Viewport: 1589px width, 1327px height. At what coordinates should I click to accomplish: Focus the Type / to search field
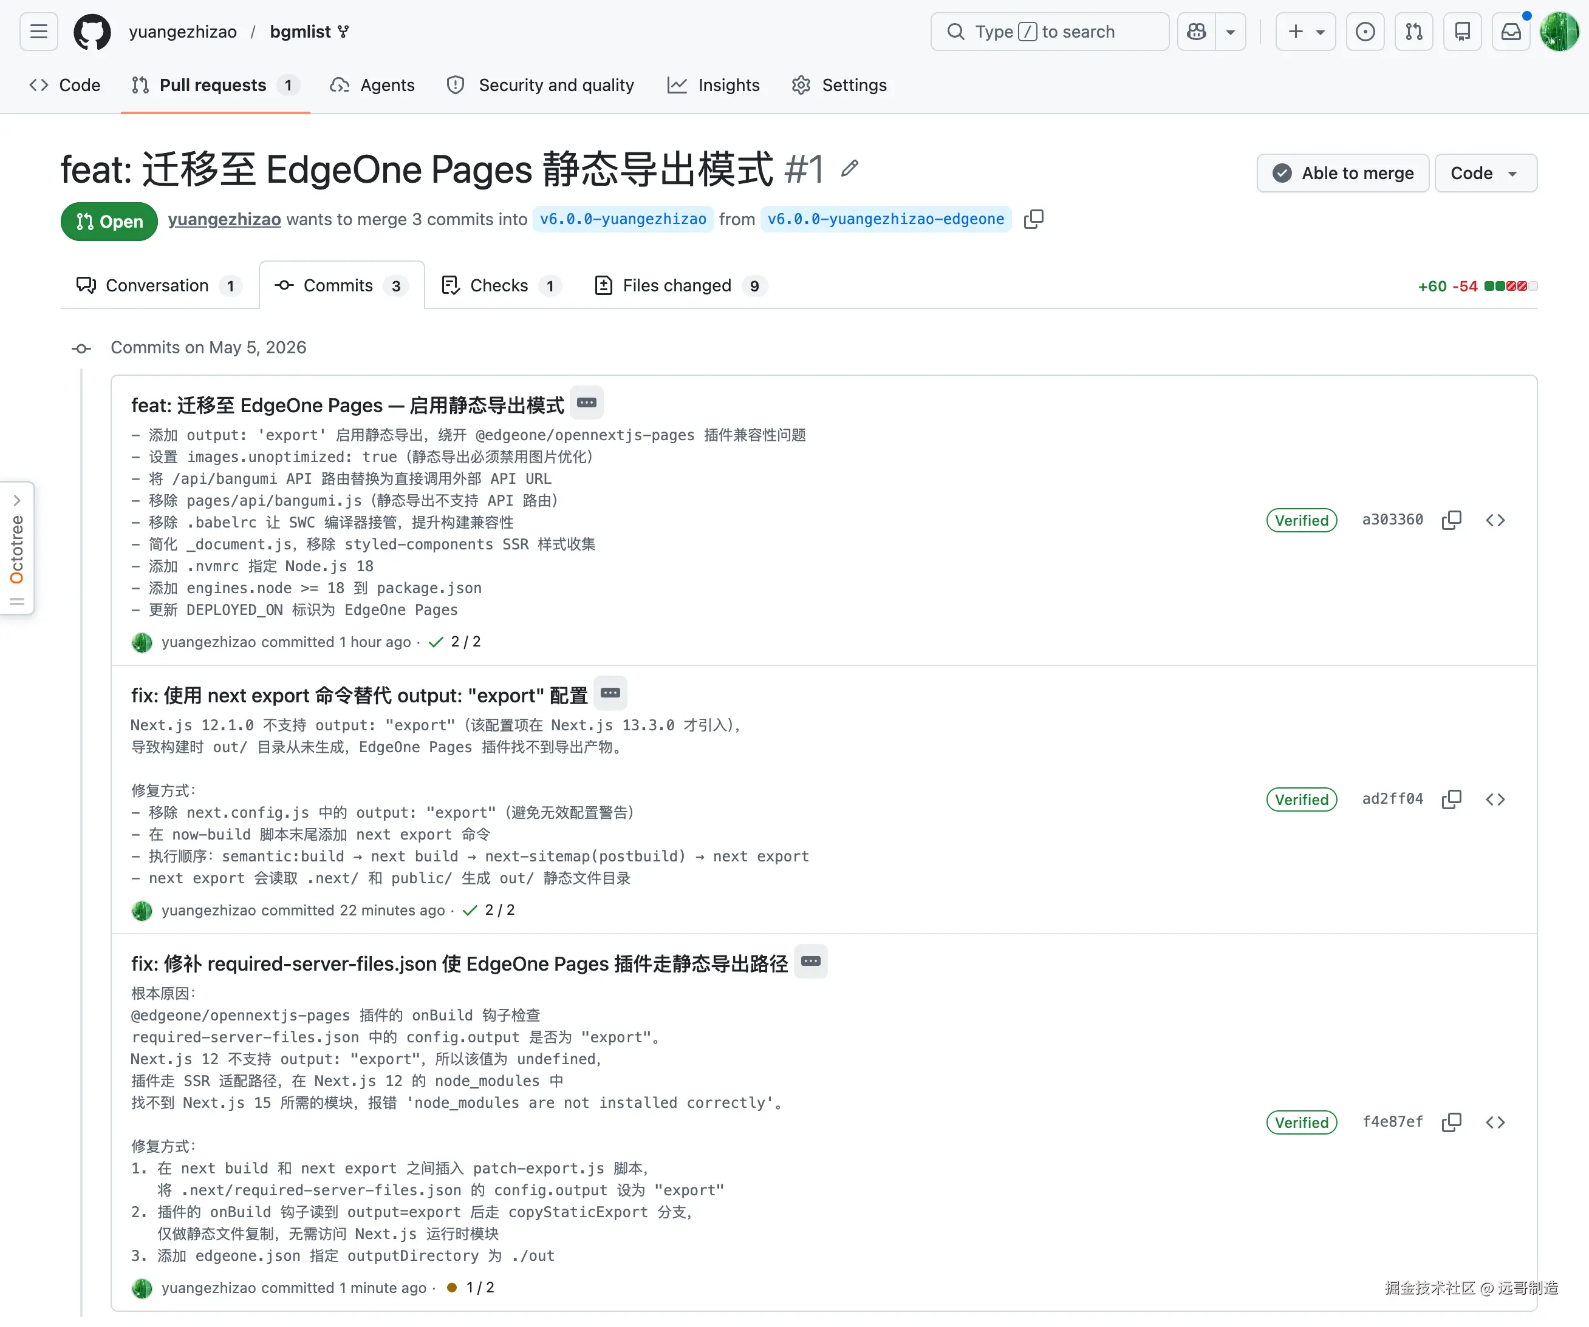[x=1050, y=32]
